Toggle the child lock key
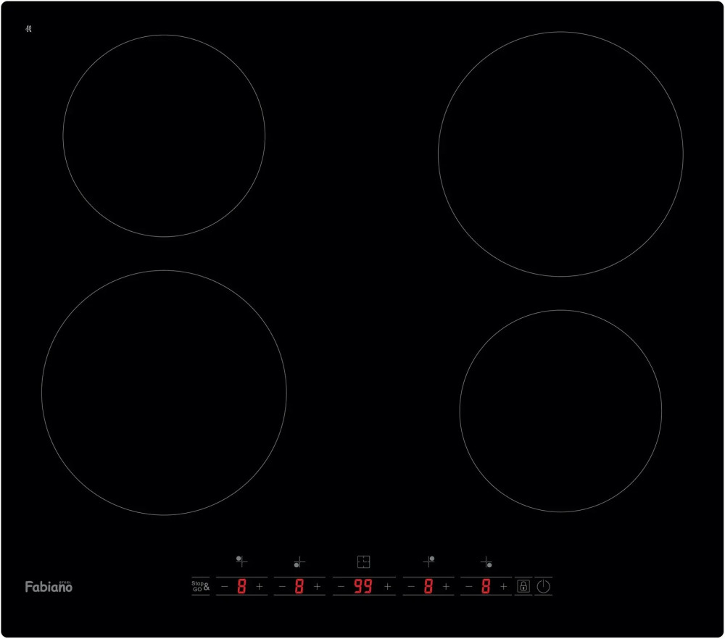 (x=523, y=586)
